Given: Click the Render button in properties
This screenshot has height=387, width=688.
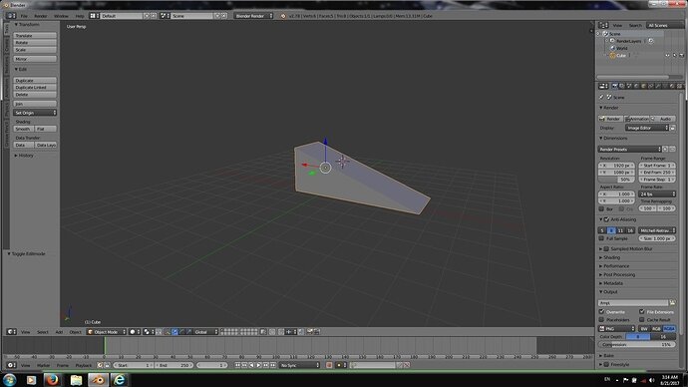Looking at the screenshot, I should (611, 119).
